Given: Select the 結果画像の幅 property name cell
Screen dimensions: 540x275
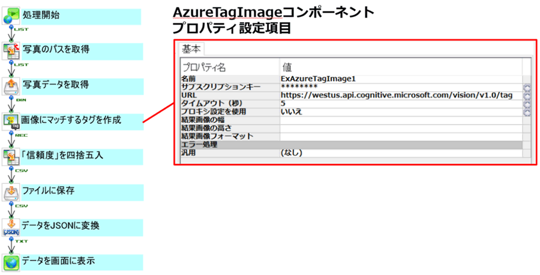Looking at the screenshot, I should (230, 120).
